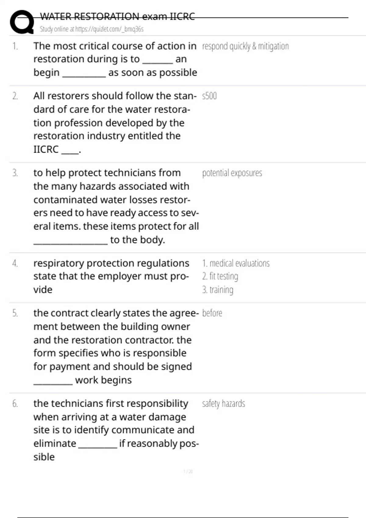Click the number 4 question marker
Image resolution: width=366 pixels, height=518 pixels.
pos(15,263)
